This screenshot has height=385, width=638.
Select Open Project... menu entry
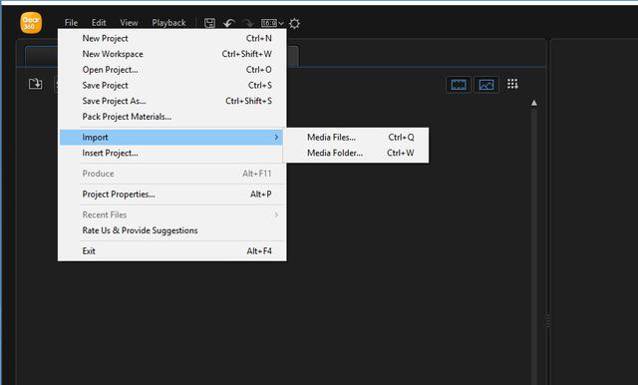(x=172, y=70)
